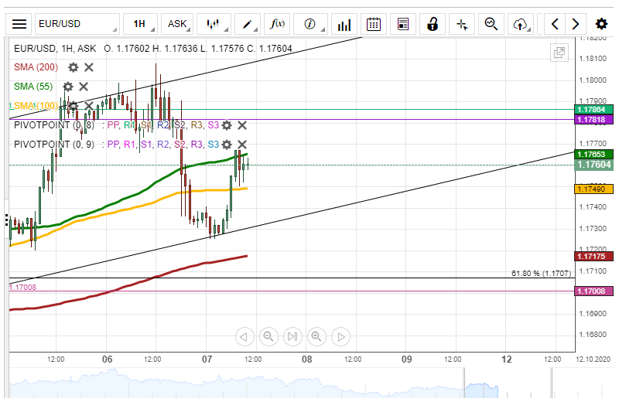
Task: Open the ASK price side dropdown
Action: pyautogui.click(x=177, y=24)
